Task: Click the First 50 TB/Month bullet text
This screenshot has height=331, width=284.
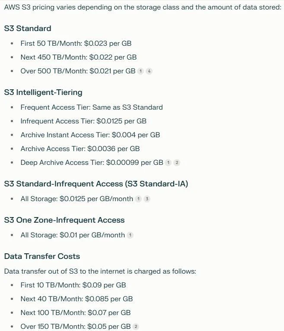Action: tap(76, 44)
